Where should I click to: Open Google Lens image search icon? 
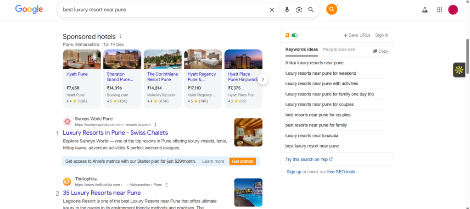[299, 10]
